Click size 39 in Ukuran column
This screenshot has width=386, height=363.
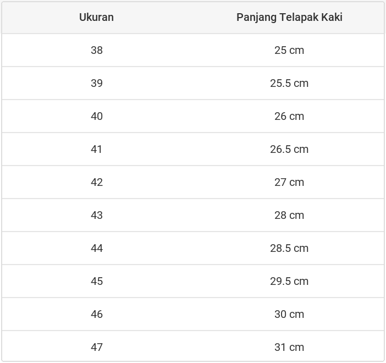(97, 83)
